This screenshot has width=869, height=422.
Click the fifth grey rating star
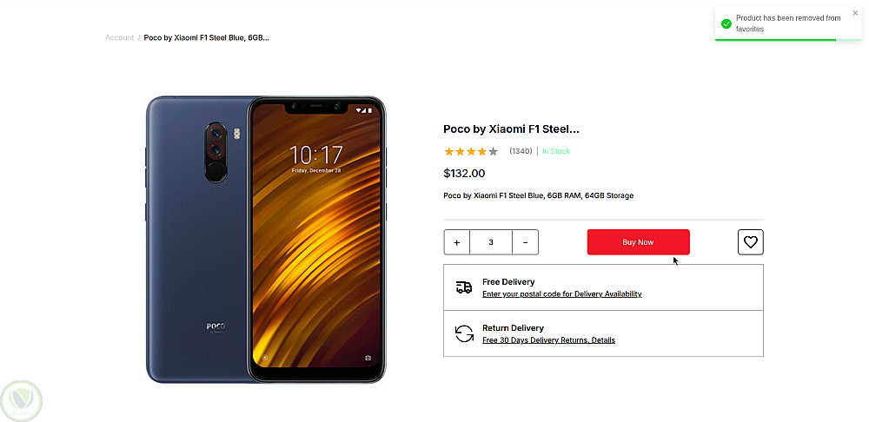coord(494,151)
